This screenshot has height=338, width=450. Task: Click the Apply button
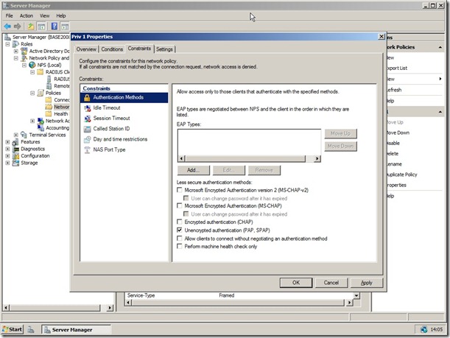367,283
